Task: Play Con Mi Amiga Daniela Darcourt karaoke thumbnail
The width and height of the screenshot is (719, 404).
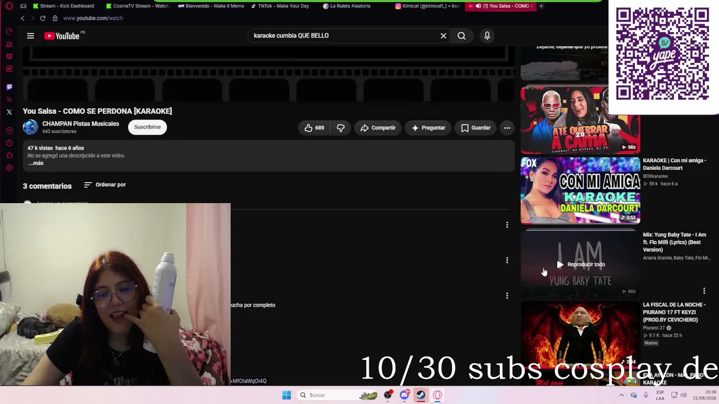Action: click(580, 190)
